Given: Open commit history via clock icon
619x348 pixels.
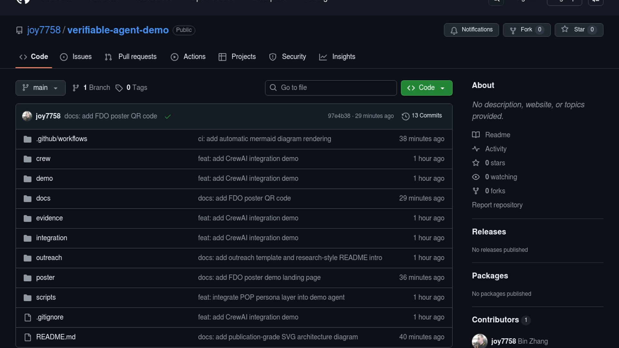Looking at the screenshot, I should point(405,116).
